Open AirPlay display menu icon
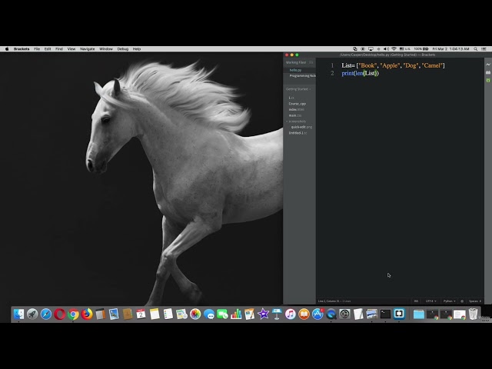The width and height of the screenshot is (492, 369). 371,49
